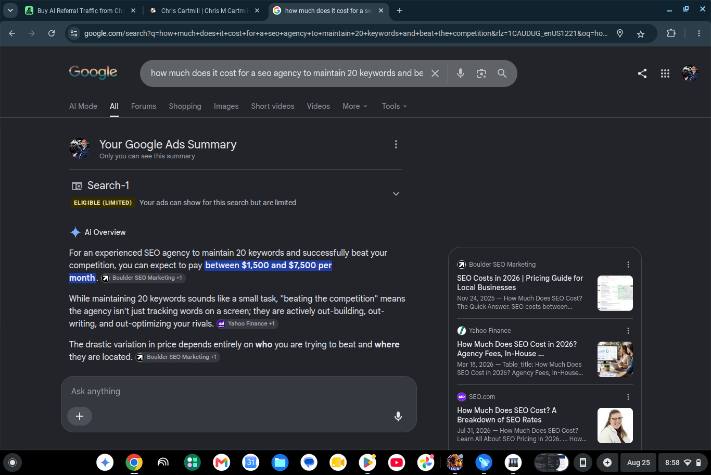Click the location pin icon in address bar

tap(620, 33)
